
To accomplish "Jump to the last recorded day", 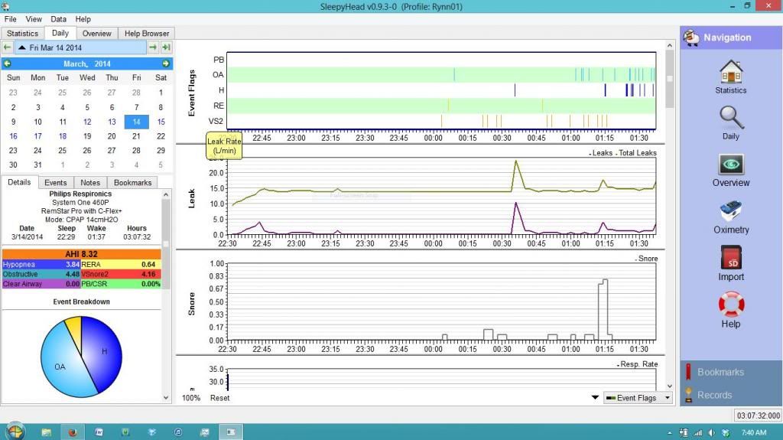I will click(x=166, y=47).
